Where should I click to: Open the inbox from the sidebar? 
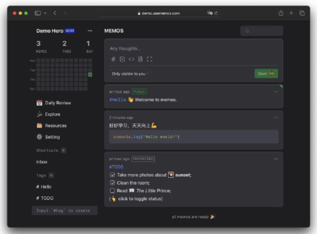[x=42, y=162]
